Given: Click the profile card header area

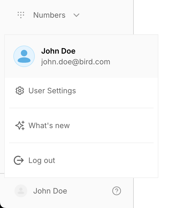Looking at the screenshot, I should click(81, 56).
